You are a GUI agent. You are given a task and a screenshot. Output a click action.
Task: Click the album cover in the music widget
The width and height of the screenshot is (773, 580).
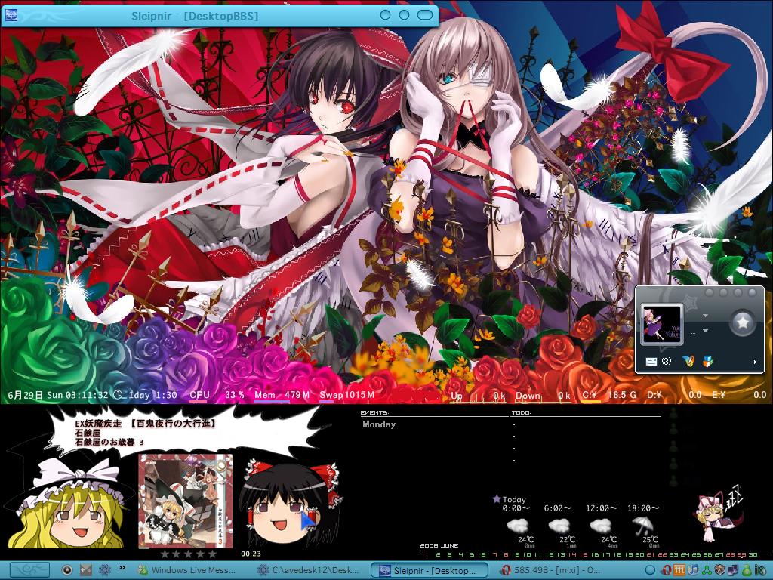[x=185, y=501]
